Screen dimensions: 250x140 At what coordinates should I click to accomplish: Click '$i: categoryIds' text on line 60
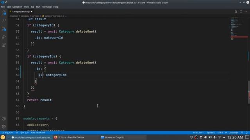52,75
